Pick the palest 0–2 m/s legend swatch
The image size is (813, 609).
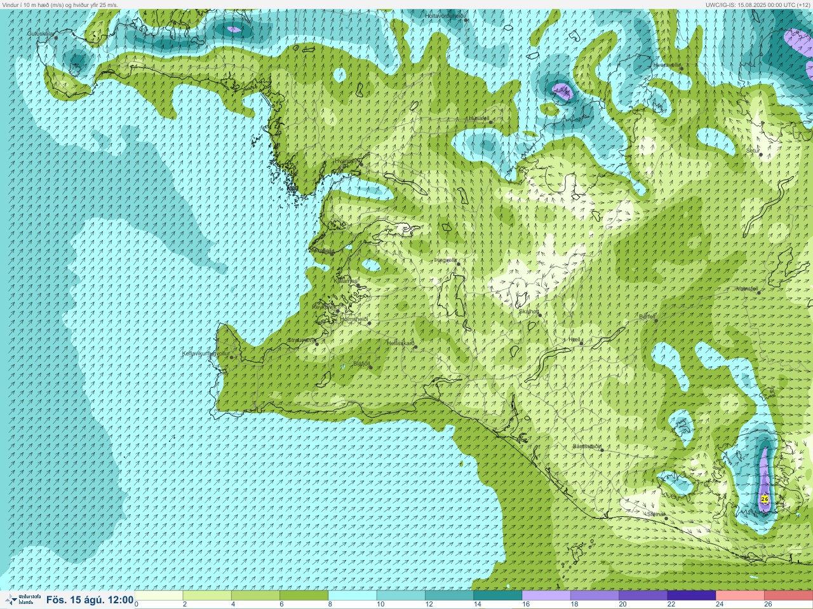tap(159, 596)
